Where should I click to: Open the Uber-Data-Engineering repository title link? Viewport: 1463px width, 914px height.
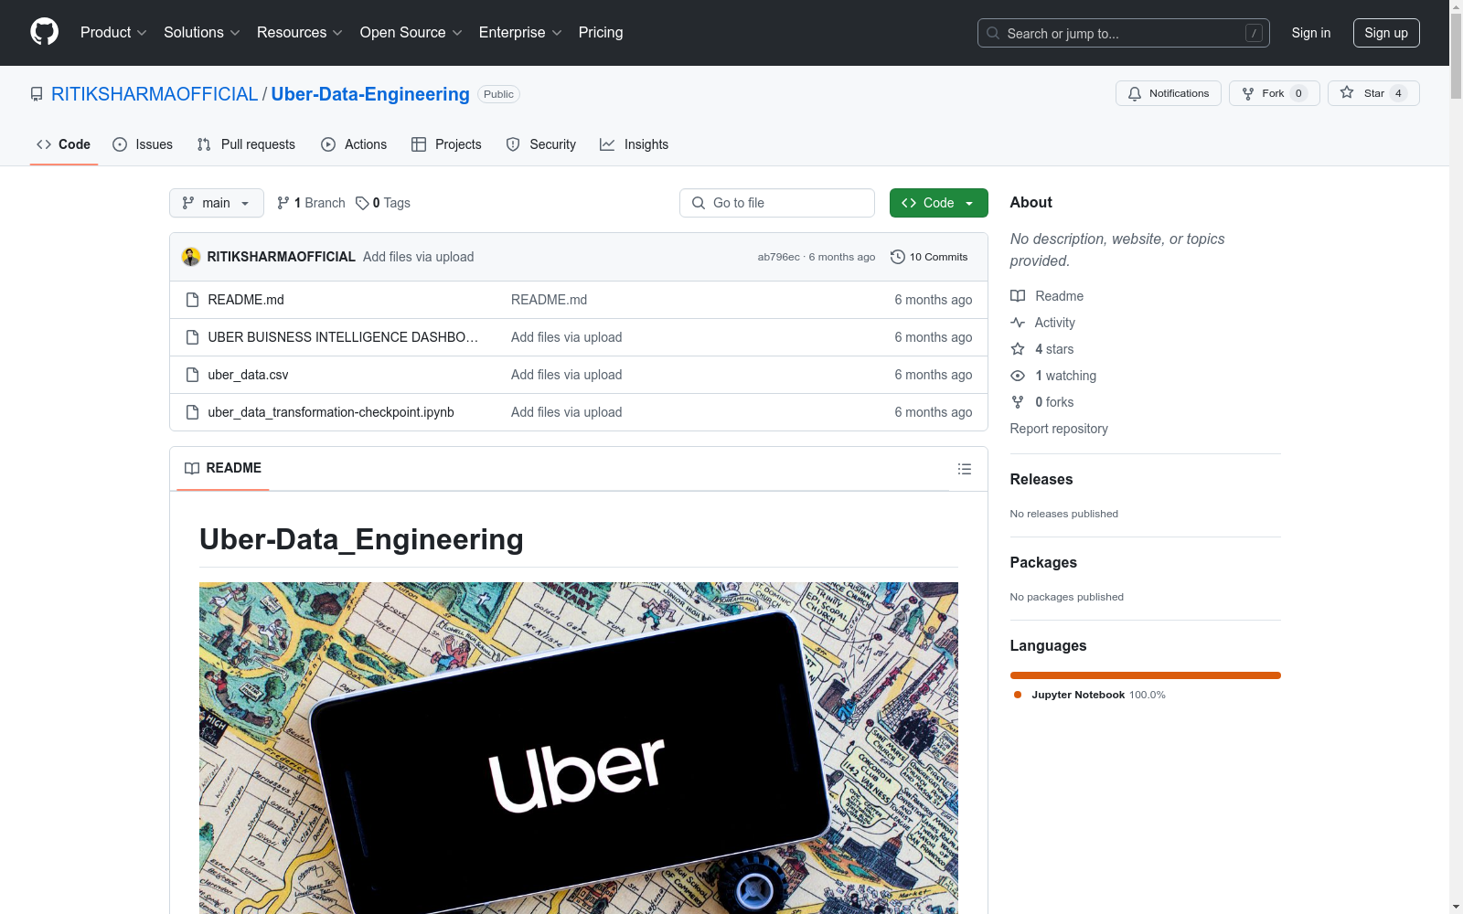pyautogui.click(x=370, y=94)
